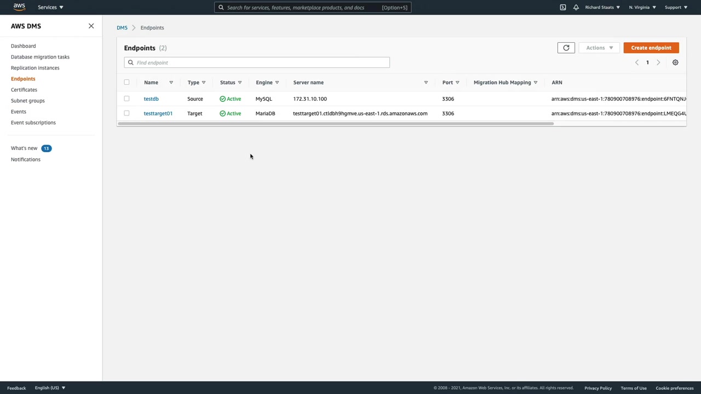The image size is (701, 394).
Task: Open the Terms of Use link
Action: pyautogui.click(x=634, y=388)
